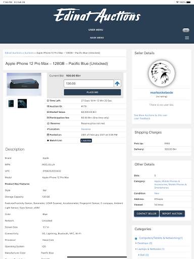Open the User Feedback link
The width and height of the screenshot is (194, 259).
[x=142, y=118]
